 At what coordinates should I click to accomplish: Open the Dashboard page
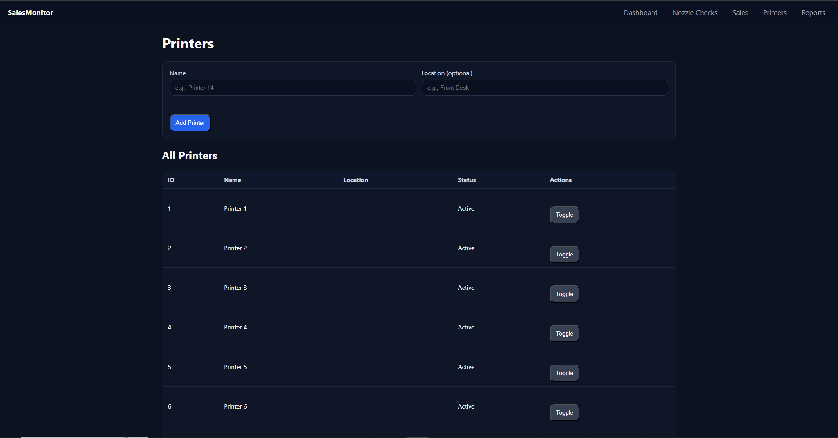point(640,13)
